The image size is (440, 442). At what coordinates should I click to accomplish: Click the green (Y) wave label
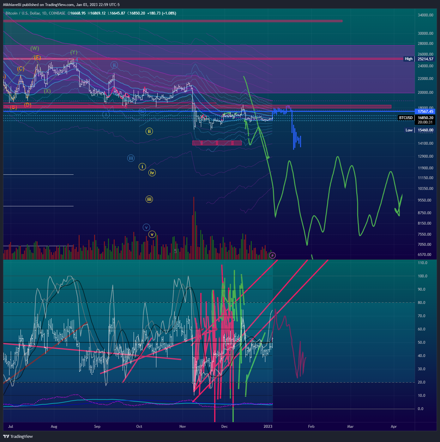click(x=74, y=52)
